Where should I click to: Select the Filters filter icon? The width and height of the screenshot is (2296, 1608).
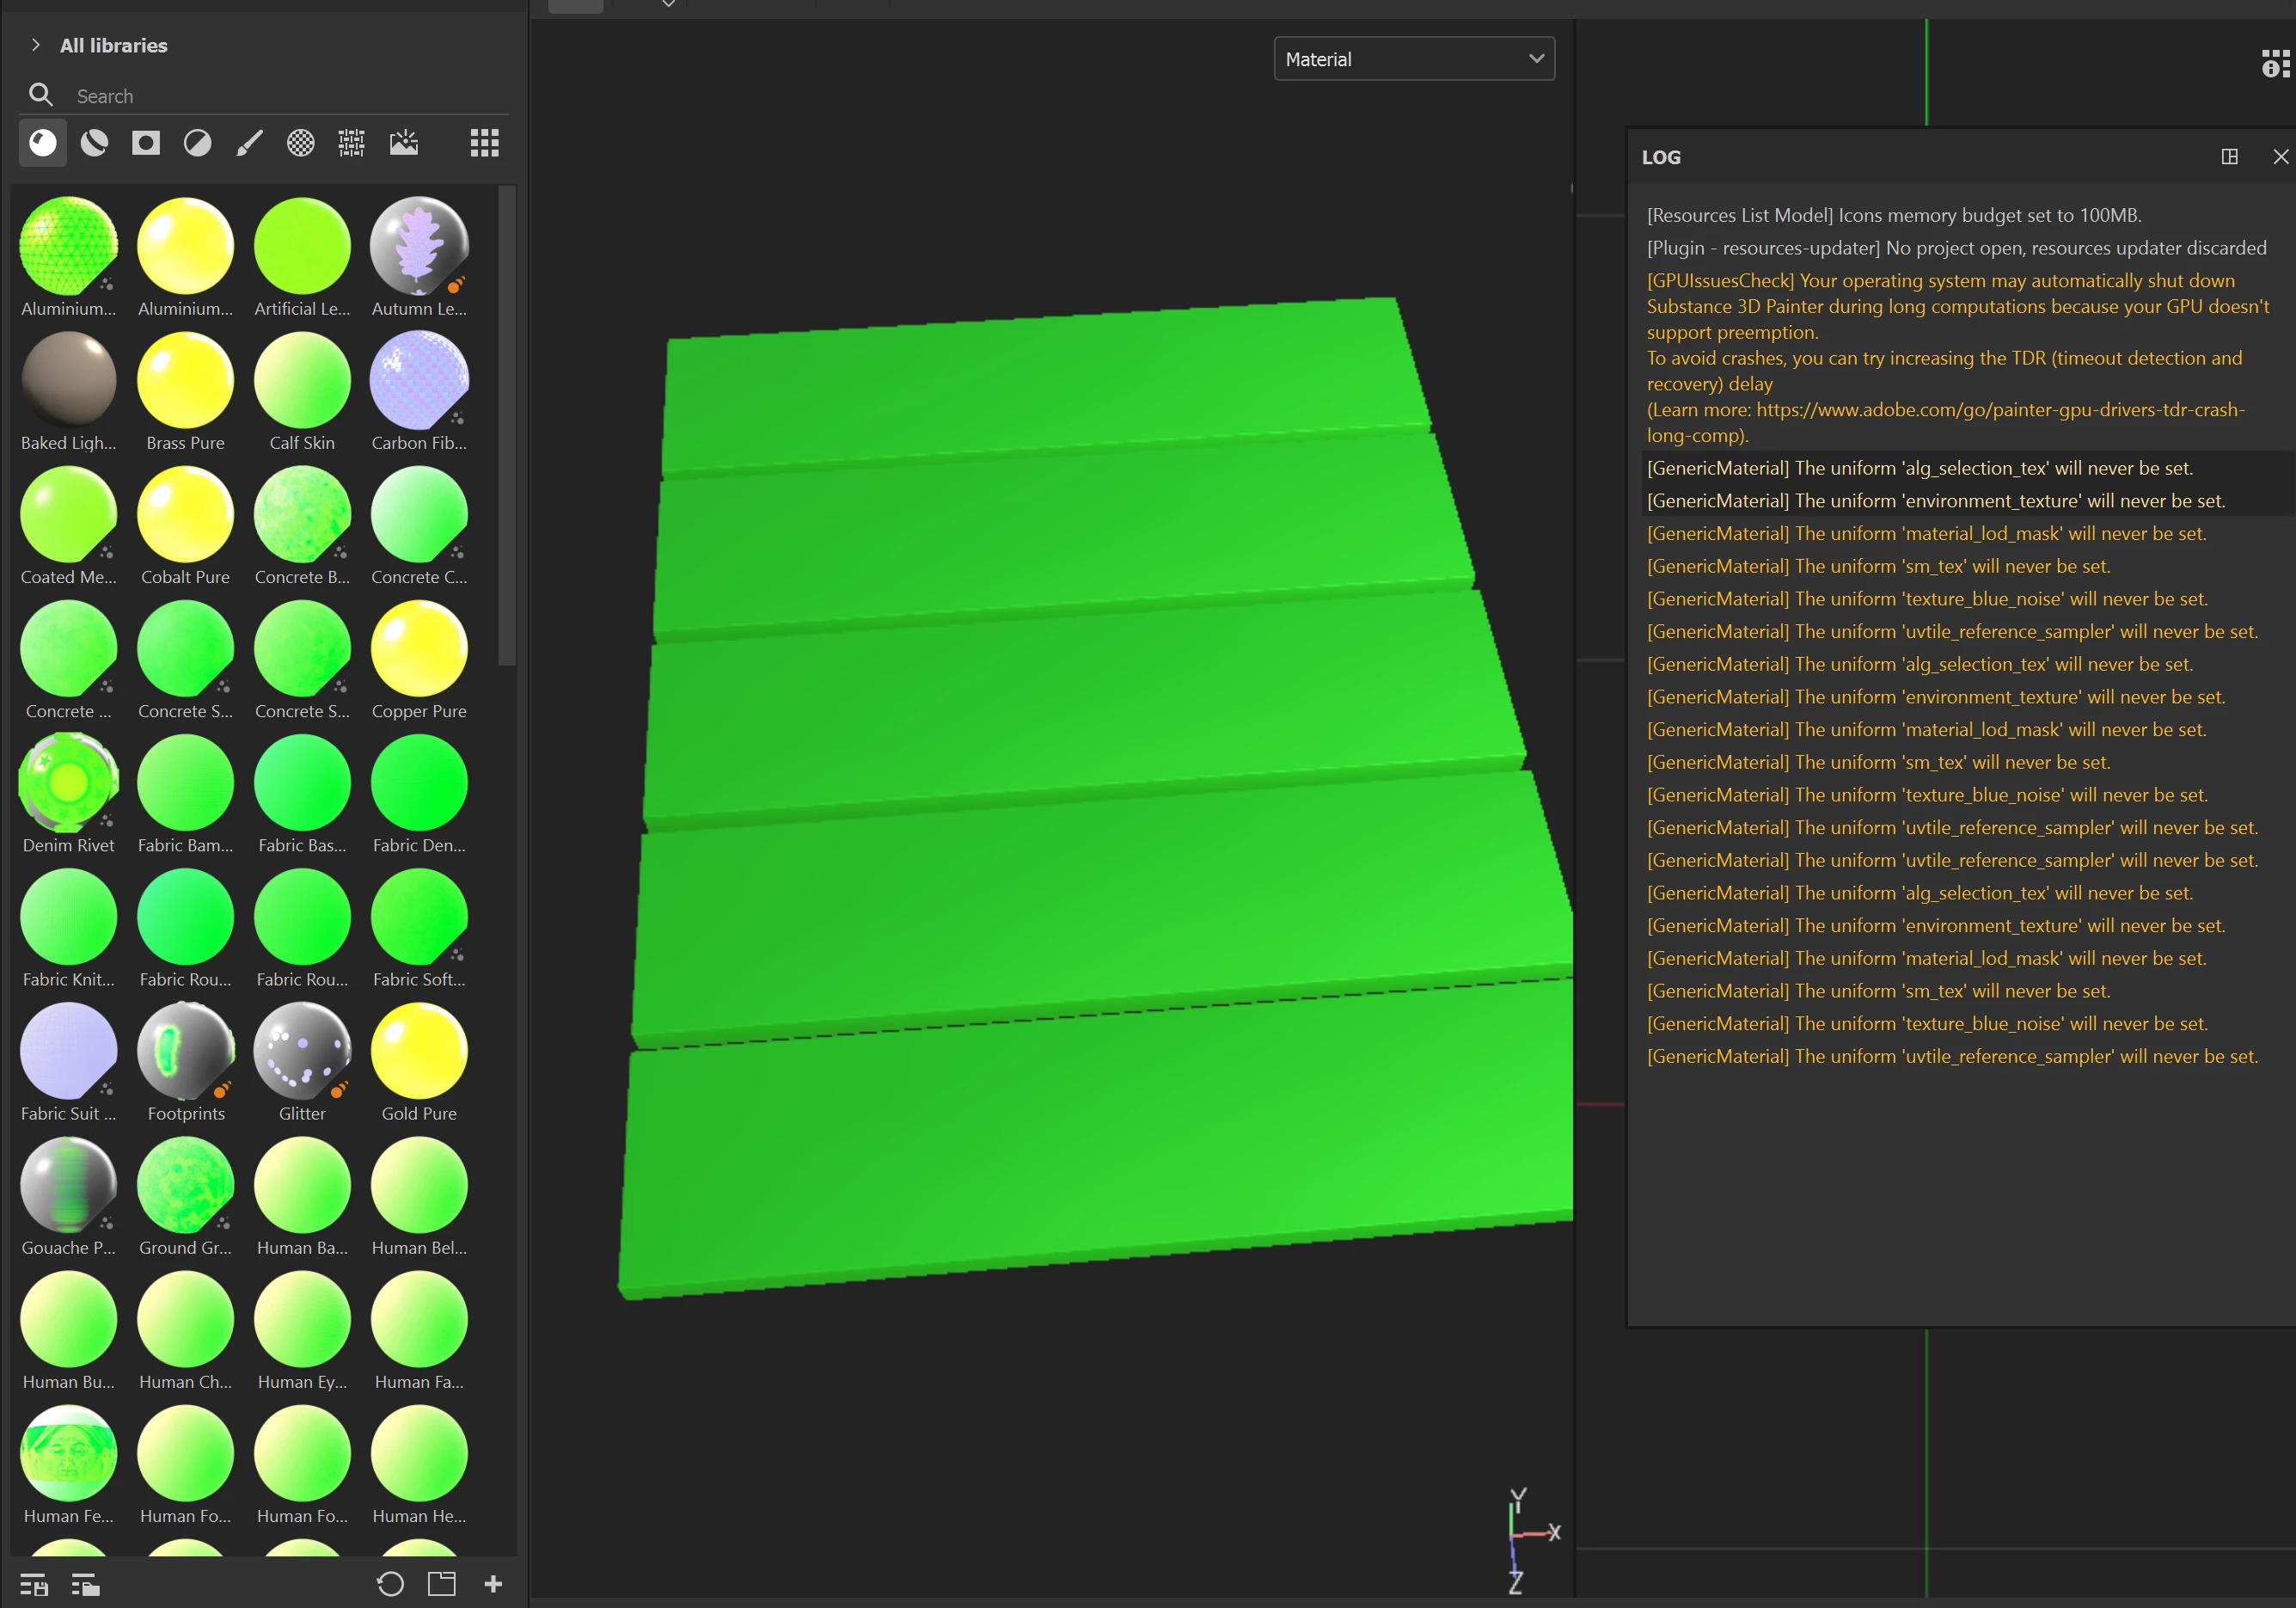click(x=198, y=143)
